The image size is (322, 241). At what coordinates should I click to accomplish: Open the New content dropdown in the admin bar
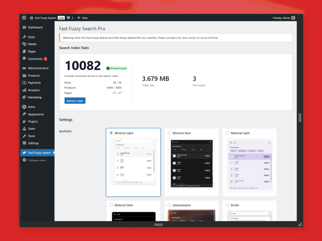pyautogui.click(x=82, y=18)
